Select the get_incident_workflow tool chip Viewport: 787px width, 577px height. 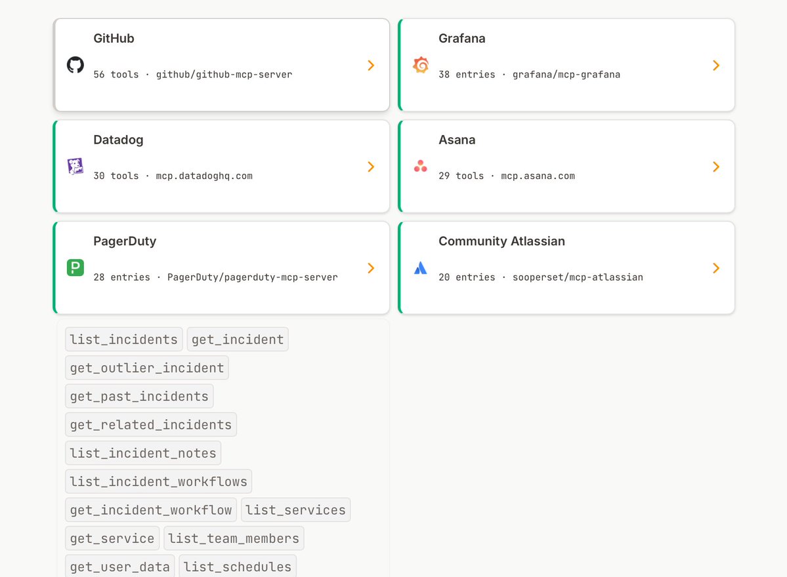click(151, 510)
